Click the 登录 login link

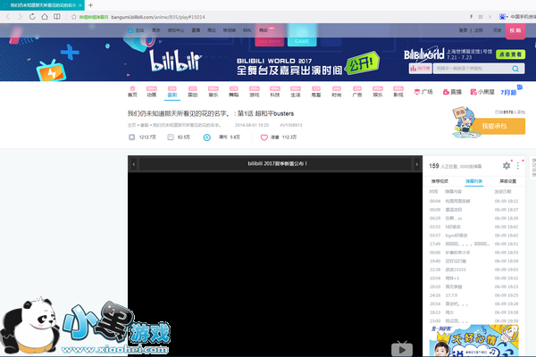point(463,30)
